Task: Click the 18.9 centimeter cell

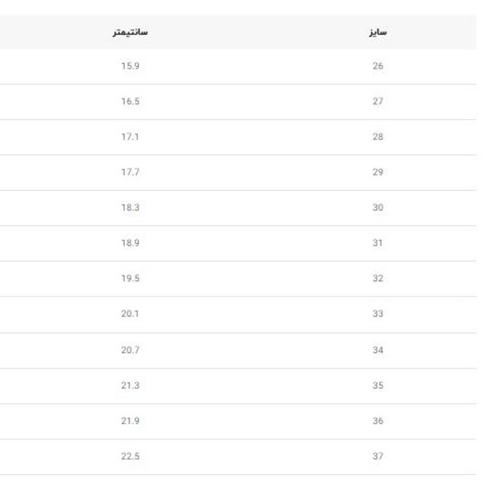Action: (x=130, y=243)
